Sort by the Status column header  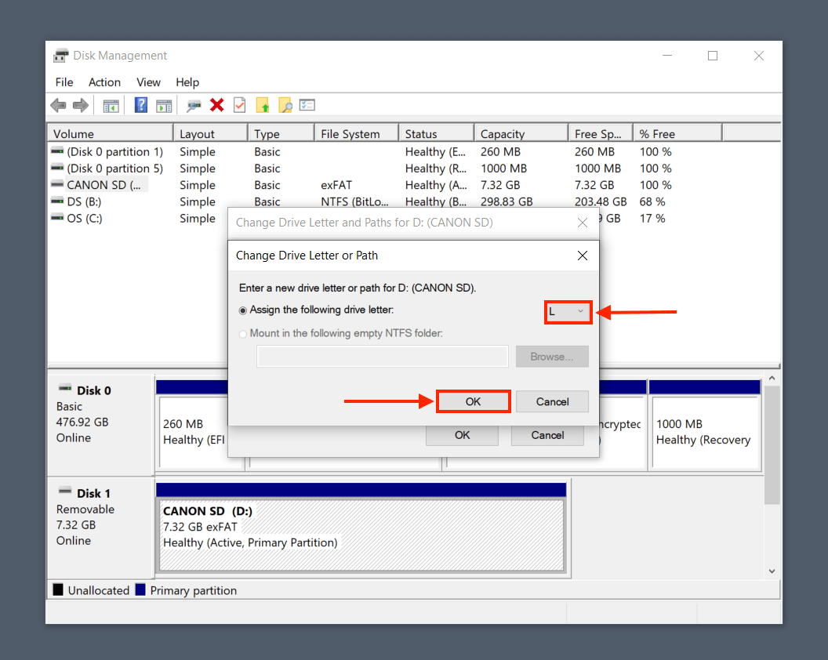(x=436, y=133)
